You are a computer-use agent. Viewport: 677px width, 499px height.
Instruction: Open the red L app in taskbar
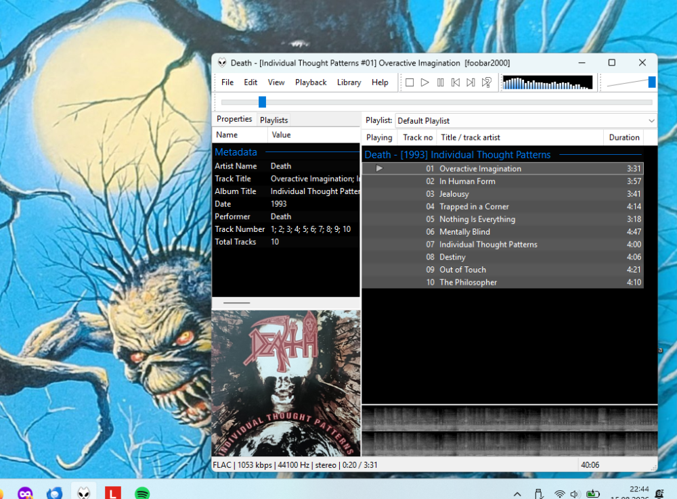112,493
